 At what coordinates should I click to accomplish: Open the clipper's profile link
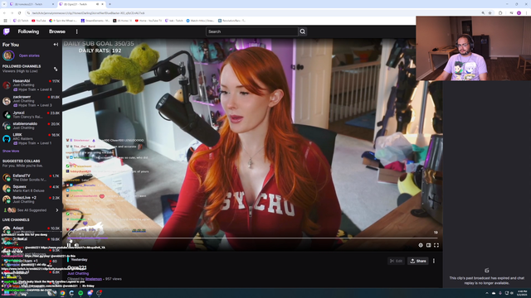pos(94,279)
